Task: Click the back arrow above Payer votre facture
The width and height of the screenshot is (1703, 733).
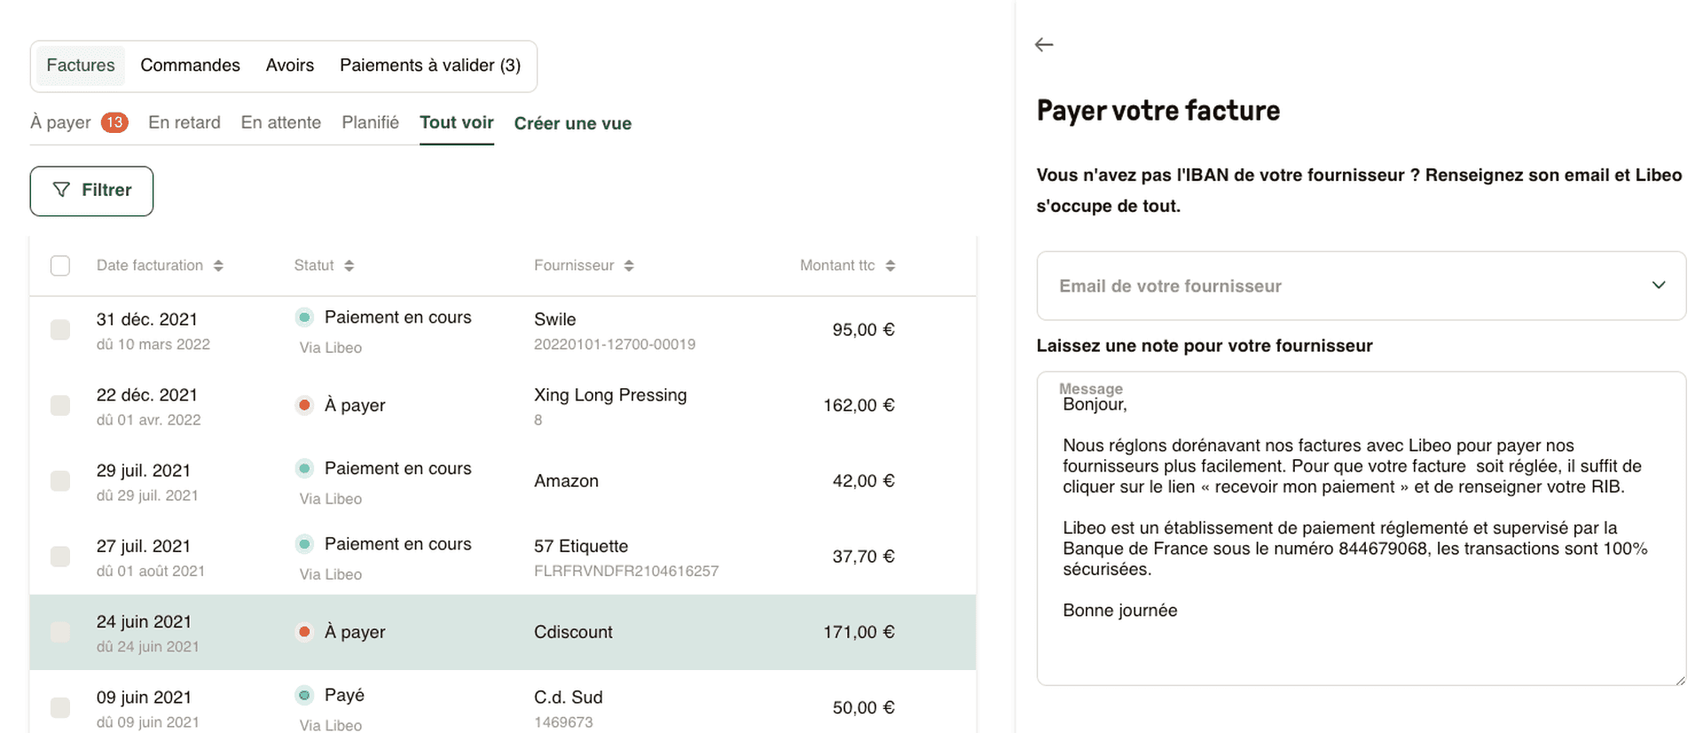Action: point(1043,43)
